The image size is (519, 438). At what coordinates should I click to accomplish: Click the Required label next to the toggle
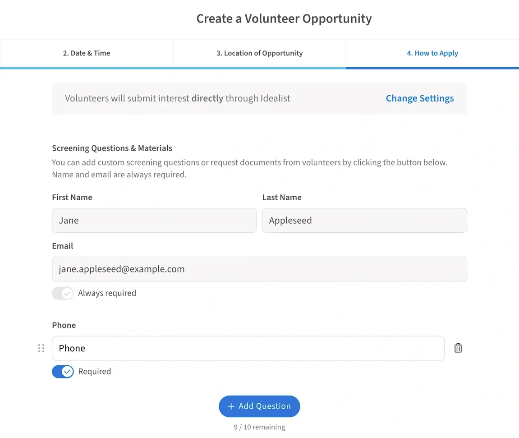click(94, 371)
